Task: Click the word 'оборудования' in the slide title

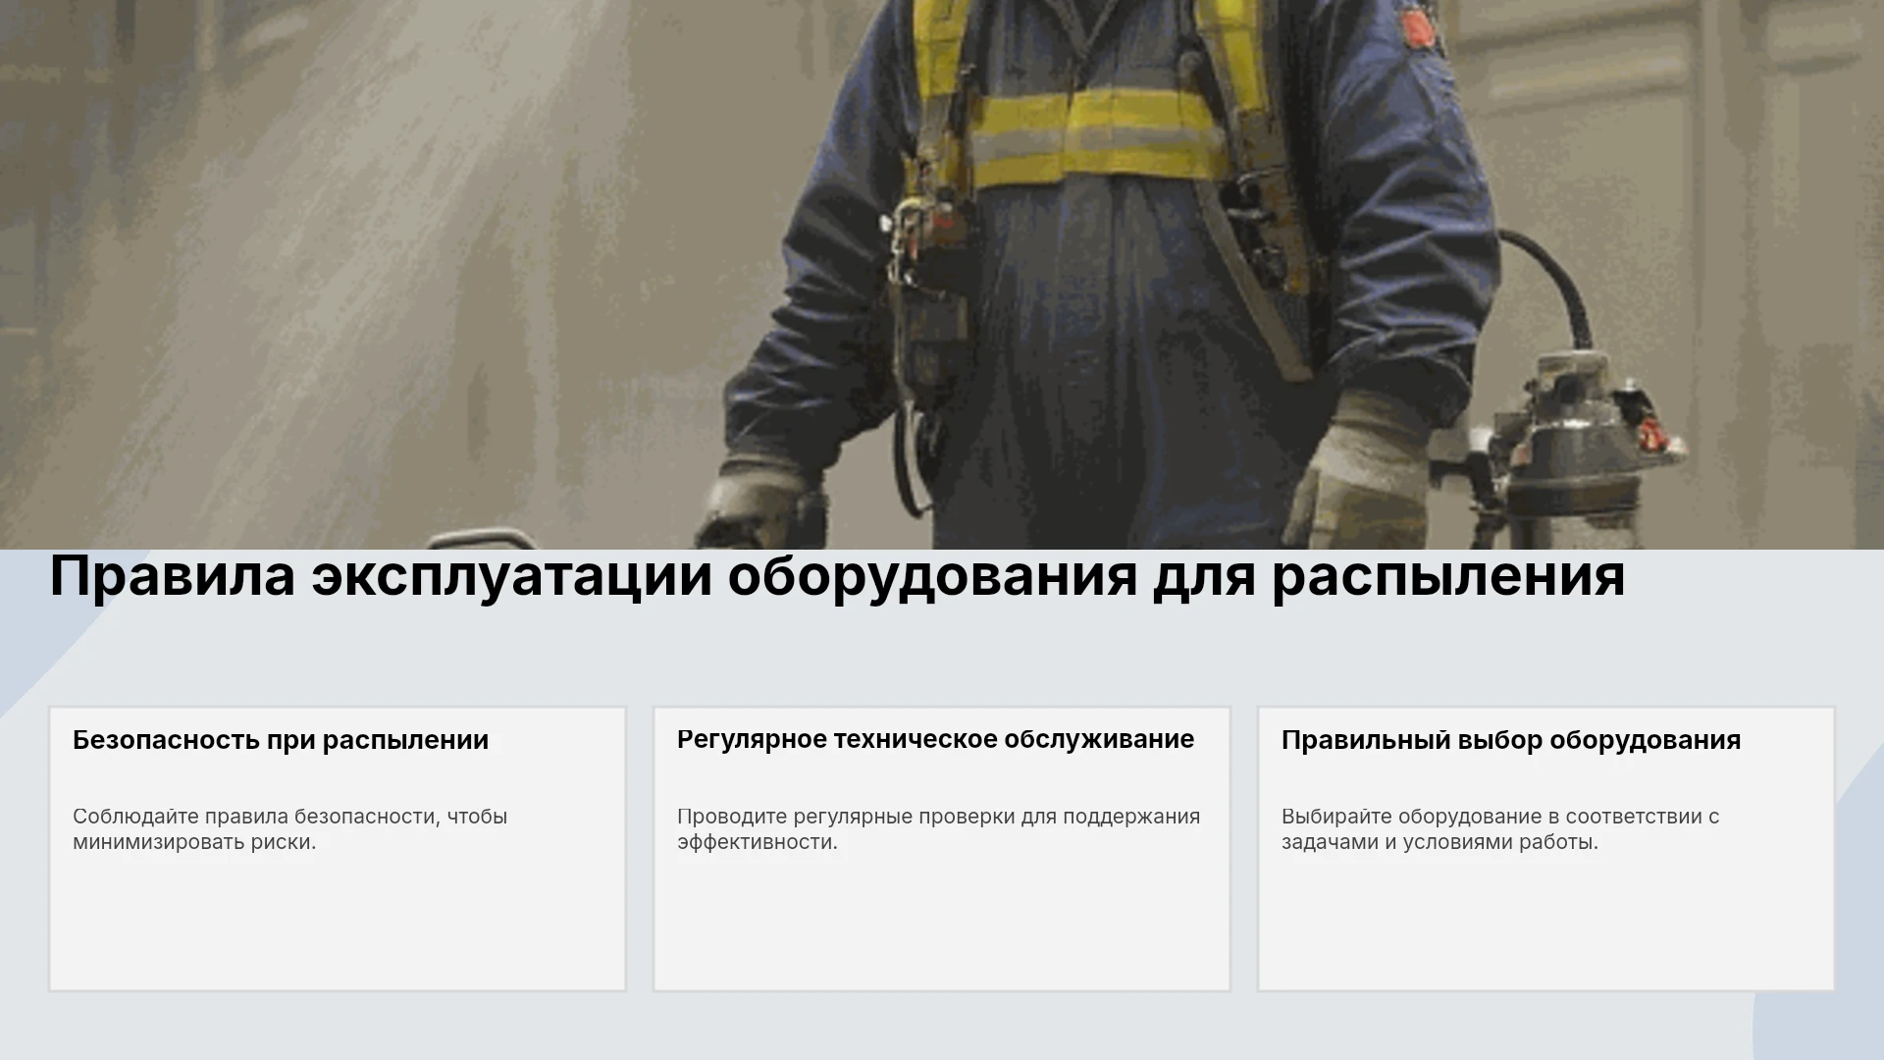Action: (x=932, y=578)
